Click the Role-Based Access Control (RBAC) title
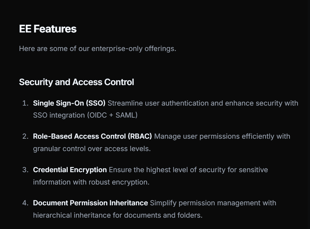 92,136
